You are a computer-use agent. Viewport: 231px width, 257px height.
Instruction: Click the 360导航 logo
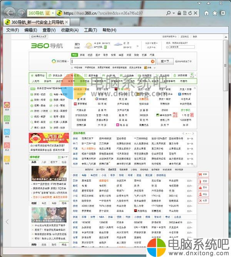tap(47, 46)
